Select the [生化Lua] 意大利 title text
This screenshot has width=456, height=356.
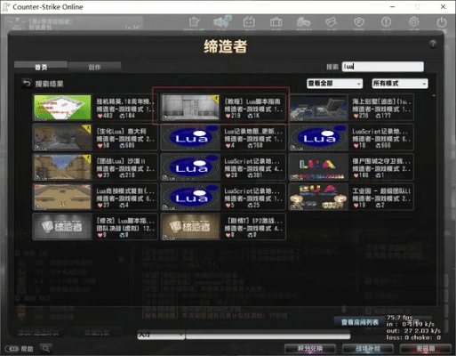(x=121, y=131)
